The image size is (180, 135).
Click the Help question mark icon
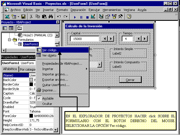pyautogui.click(x=129, y=17)
